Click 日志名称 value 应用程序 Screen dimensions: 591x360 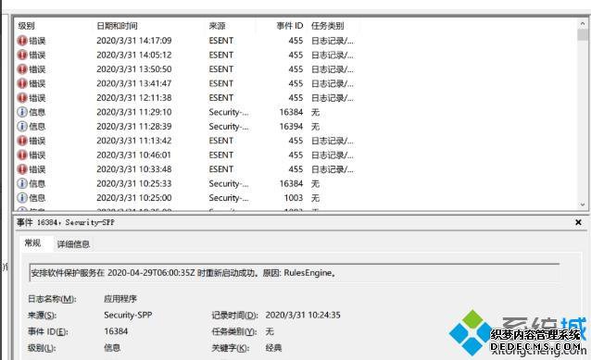click(x=120, y=299)
